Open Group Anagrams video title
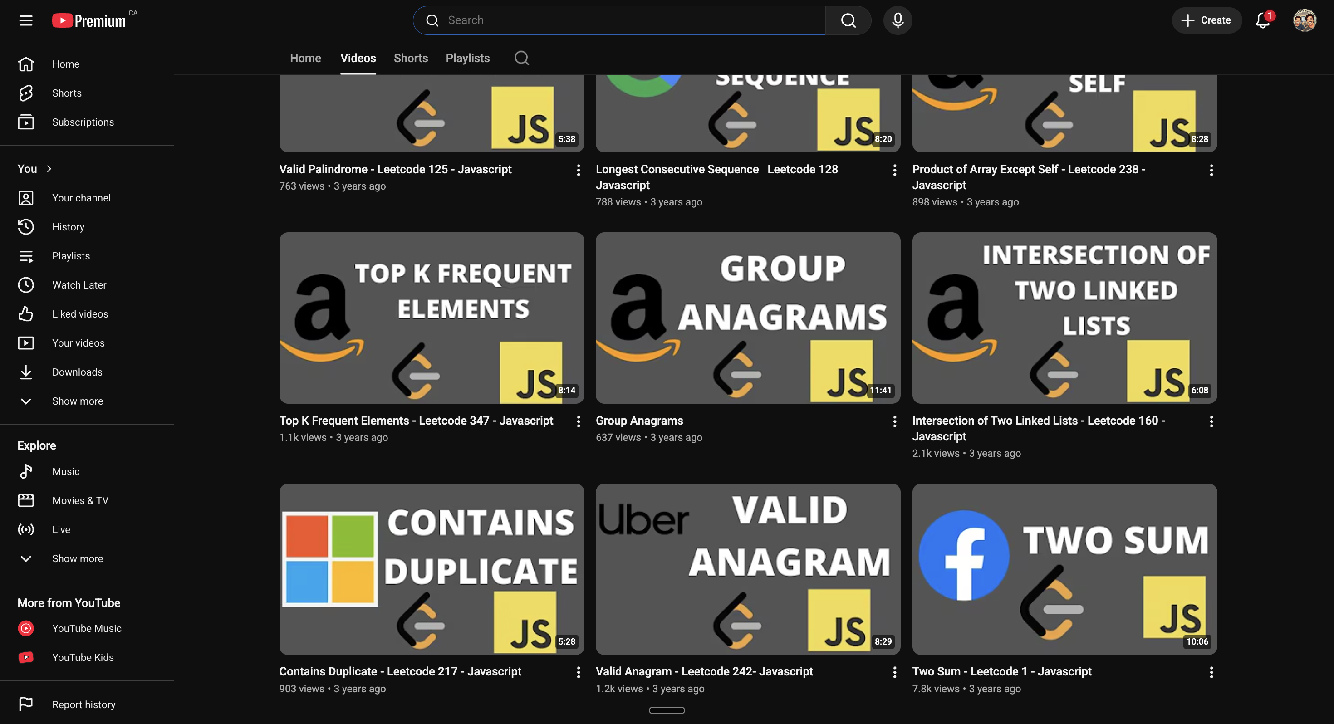 (x=639, y=421)
